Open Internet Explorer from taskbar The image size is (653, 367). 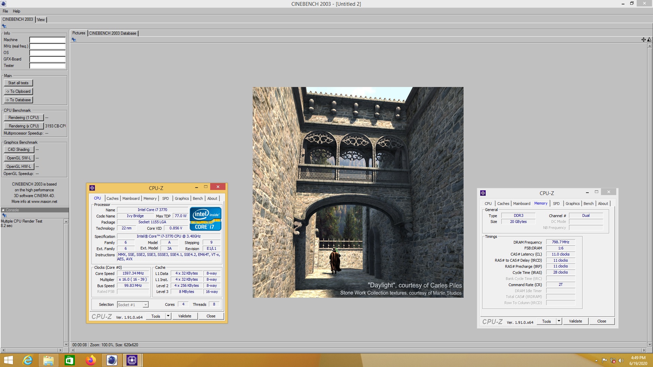[x=28, y=360]
